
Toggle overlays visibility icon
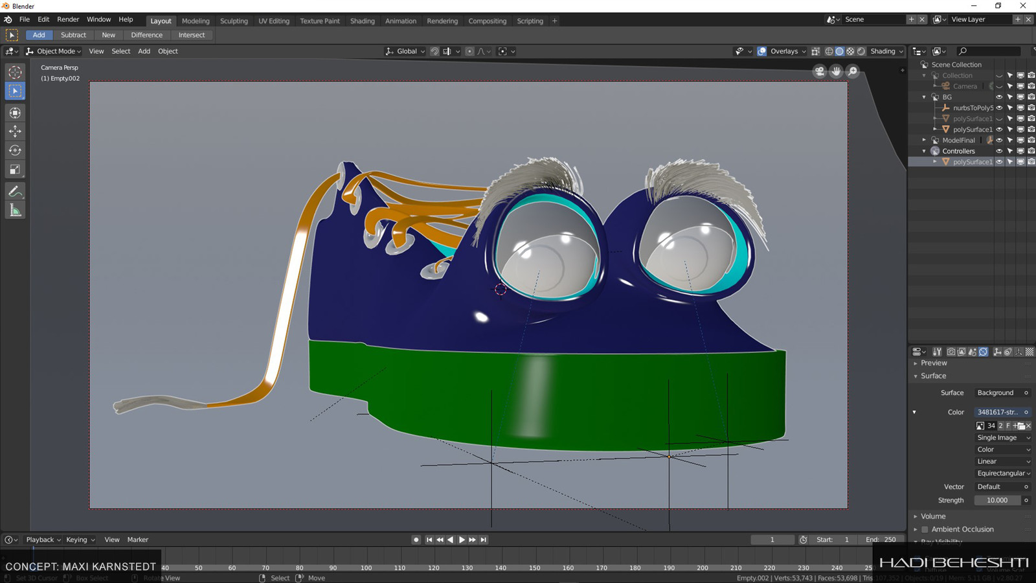pyautogui.click(x=761, y=51)
